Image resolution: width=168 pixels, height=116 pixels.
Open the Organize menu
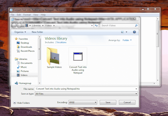point(20,32)
